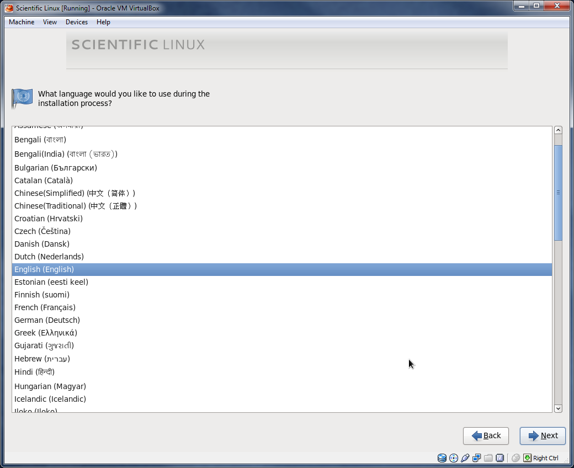Click the scrollbar up arrow

558,130
